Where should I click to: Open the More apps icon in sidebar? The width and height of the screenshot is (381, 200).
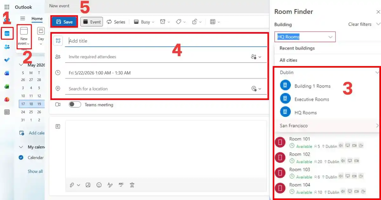[x=7, y=112]
